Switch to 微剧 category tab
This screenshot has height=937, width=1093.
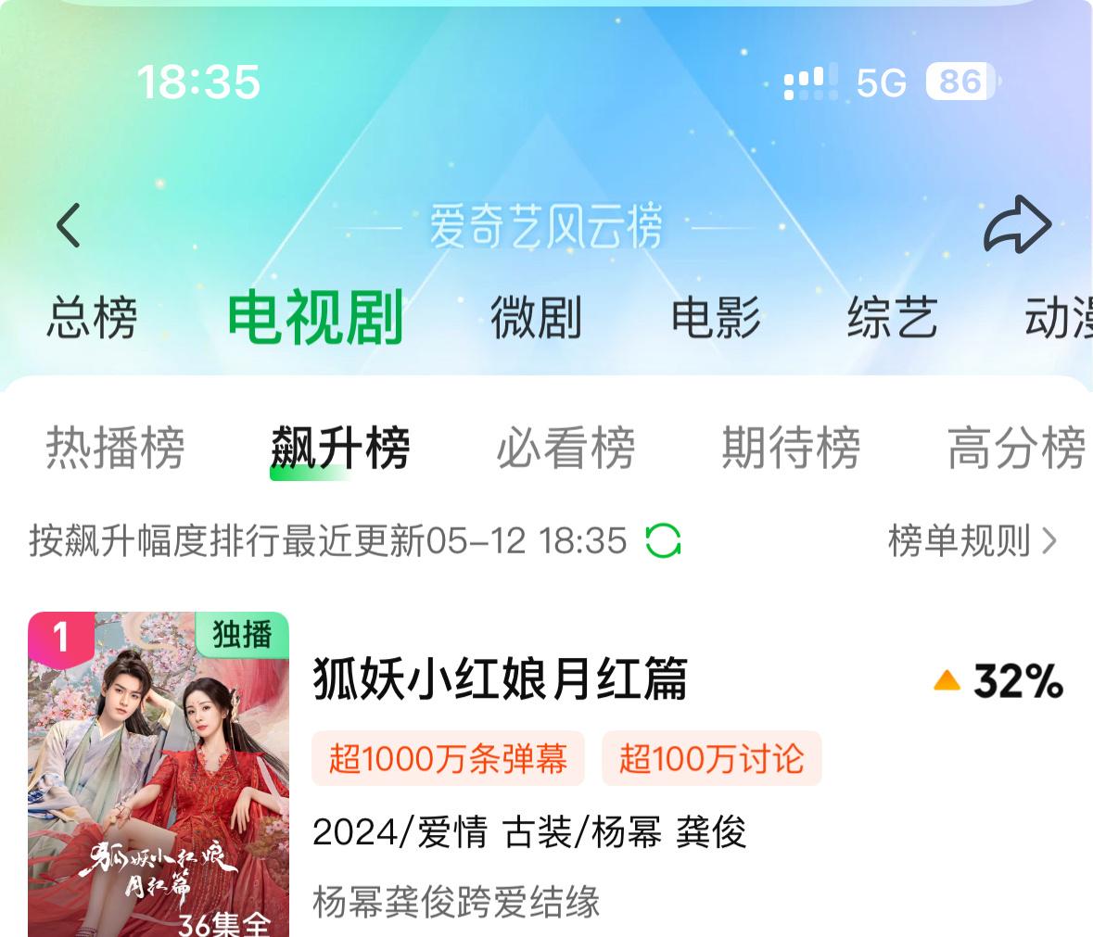(x=536, y=318)
